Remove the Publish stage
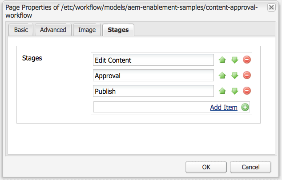The width and height of the screenshot is (282, 180). pos(247,91)
